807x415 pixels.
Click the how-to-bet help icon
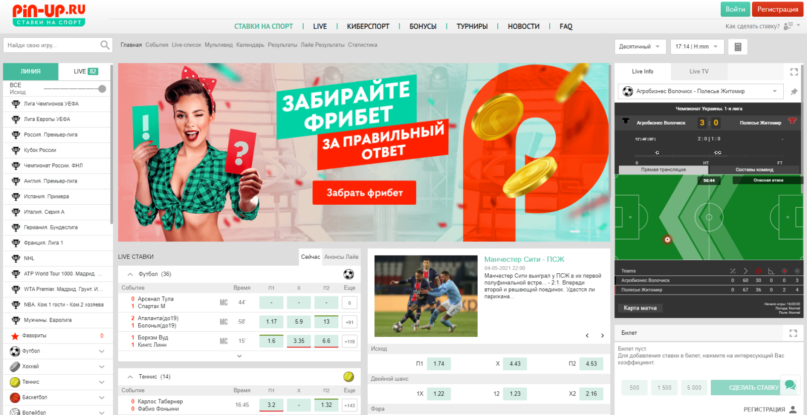coord(788,26)
